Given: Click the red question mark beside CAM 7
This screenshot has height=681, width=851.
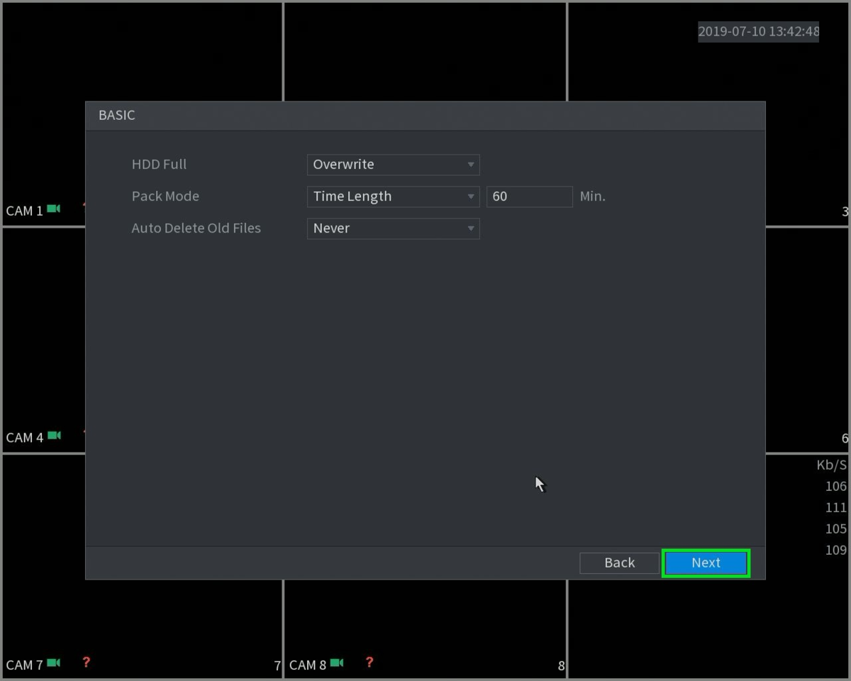Looking at the screenshot, I should (86, 663).
